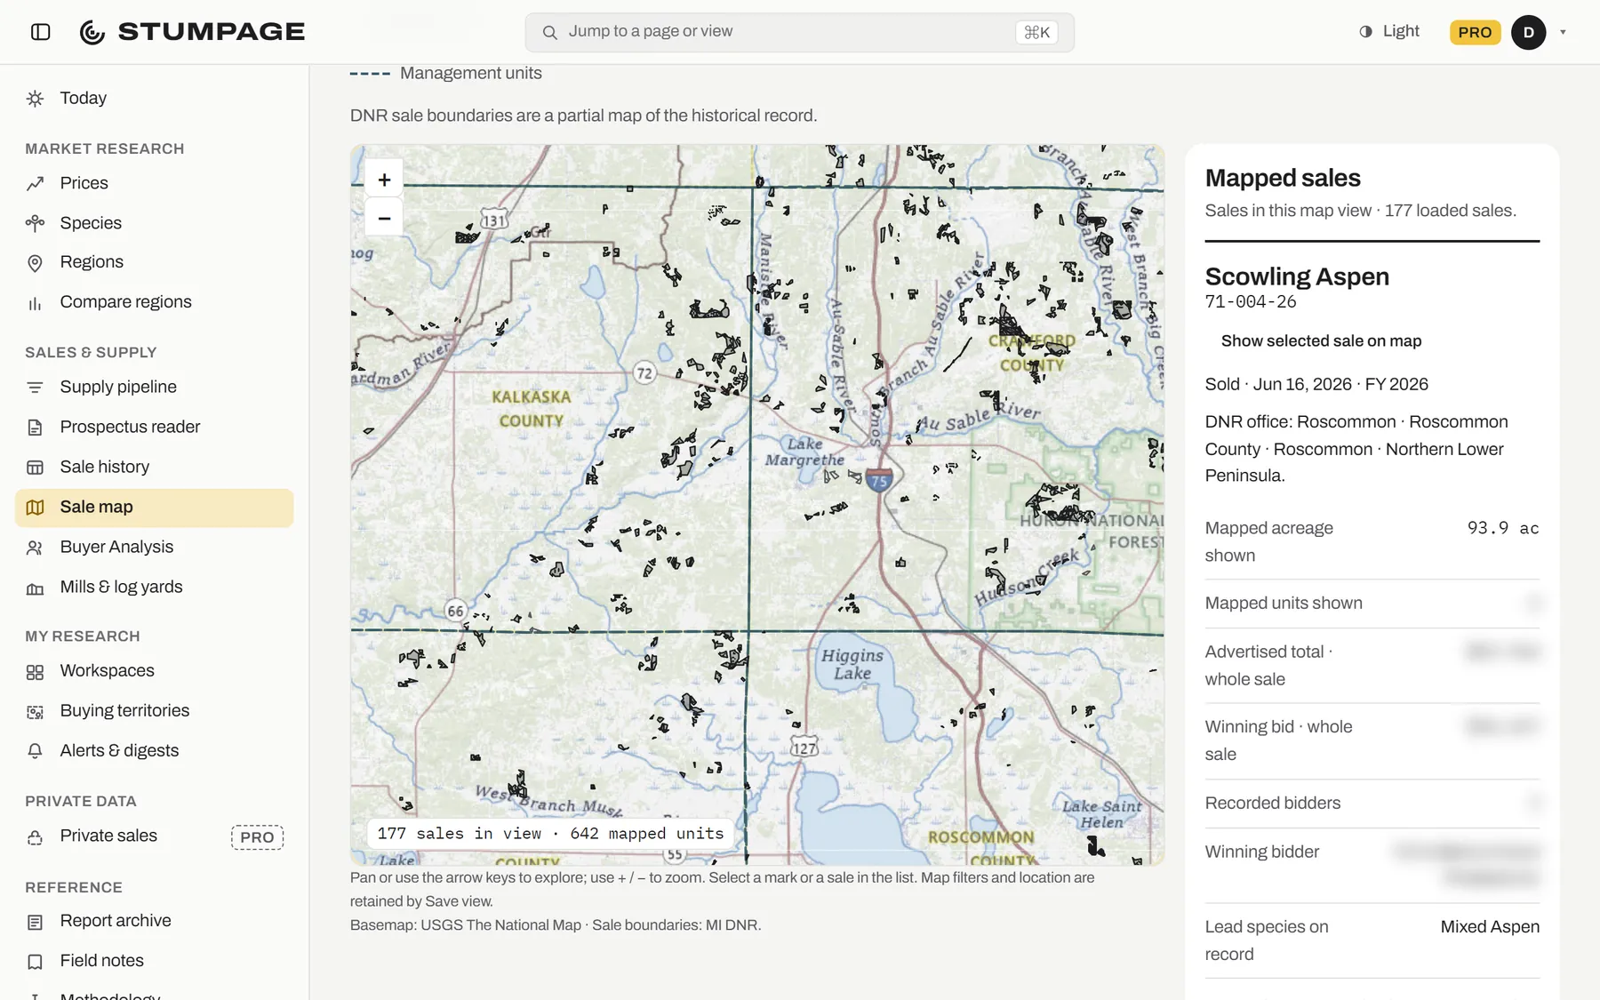This screenshot has height=1000, width=1600.
Task: Collapse the sidebar with the panel icon
Action: pyautogui.click(x=40, y=32)
